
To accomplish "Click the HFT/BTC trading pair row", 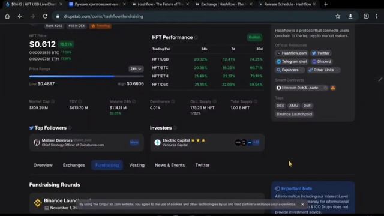I will pyautogui.click(x=207, y=68).
